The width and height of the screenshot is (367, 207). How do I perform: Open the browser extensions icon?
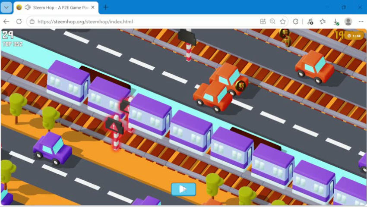[296, 22]
